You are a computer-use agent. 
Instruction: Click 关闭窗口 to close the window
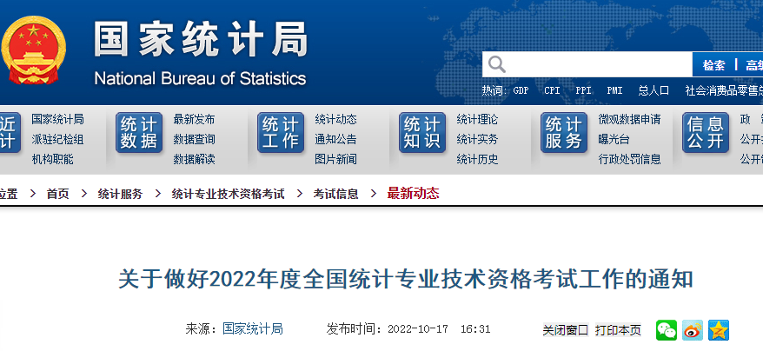[x=565, y=330]
